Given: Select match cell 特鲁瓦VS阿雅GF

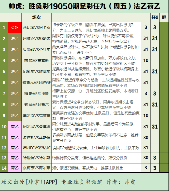Looking at the screenshot, I should pyautogui.click(x=36, y=82).
